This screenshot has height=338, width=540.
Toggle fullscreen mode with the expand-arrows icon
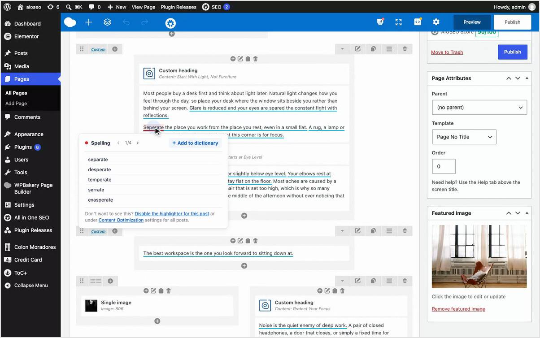[398, 22]
